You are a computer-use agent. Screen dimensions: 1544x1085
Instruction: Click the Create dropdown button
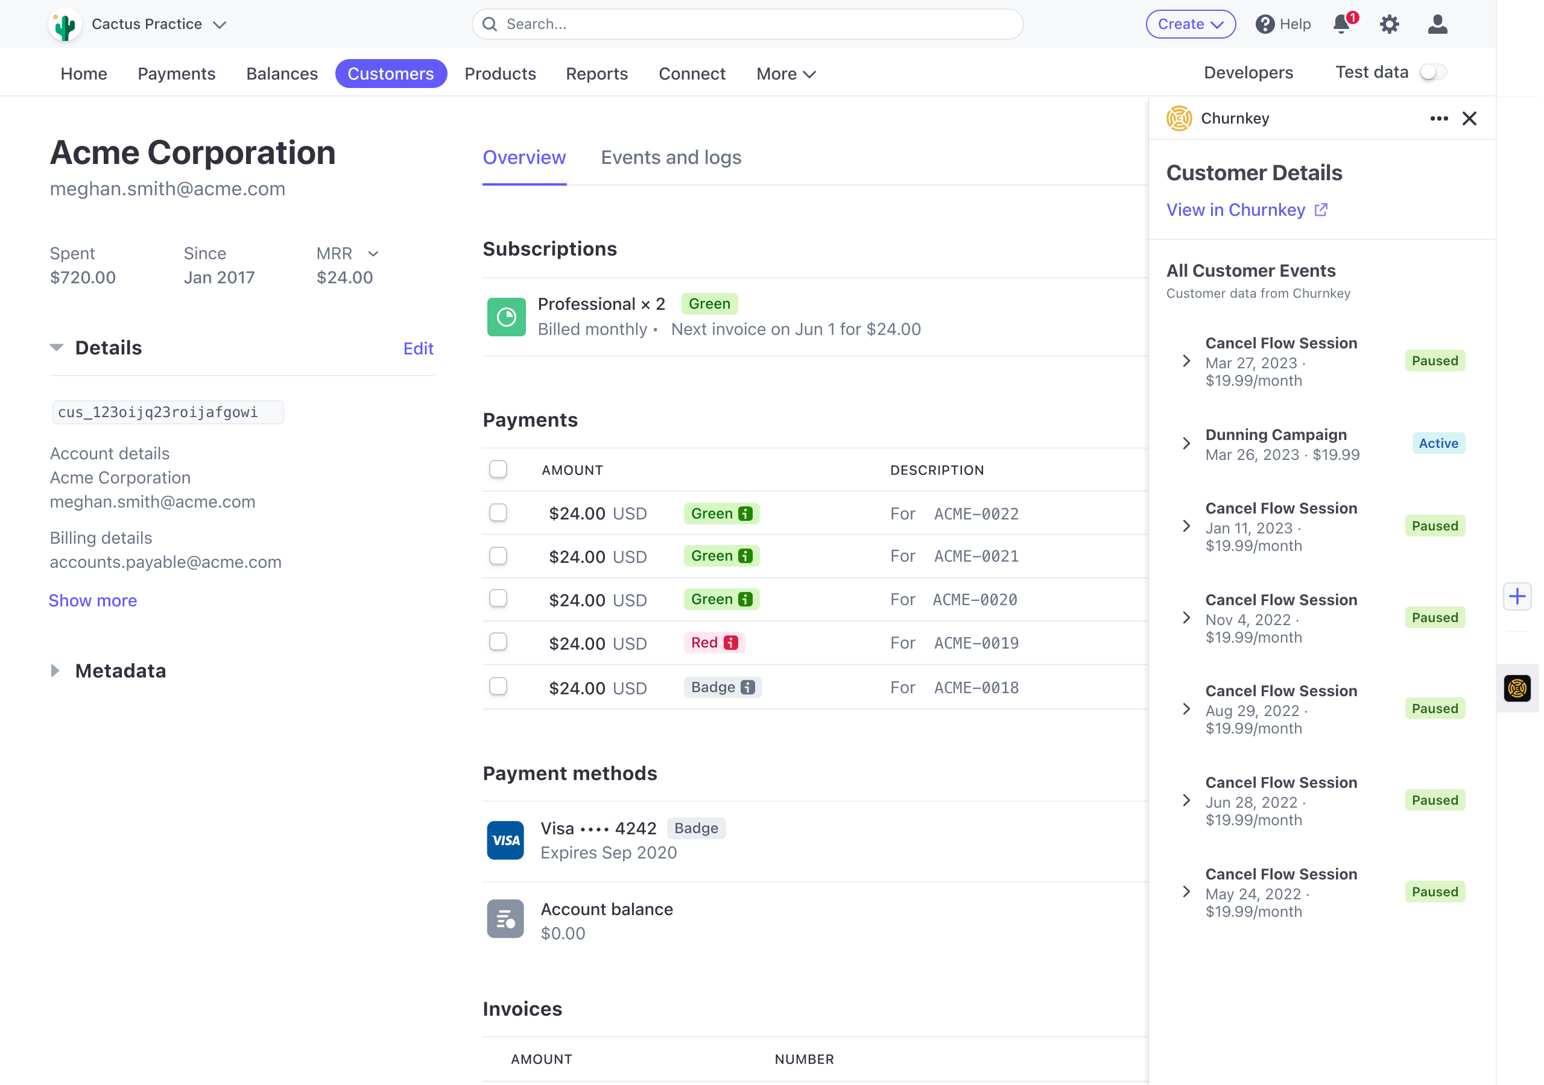coord(1189,24)
